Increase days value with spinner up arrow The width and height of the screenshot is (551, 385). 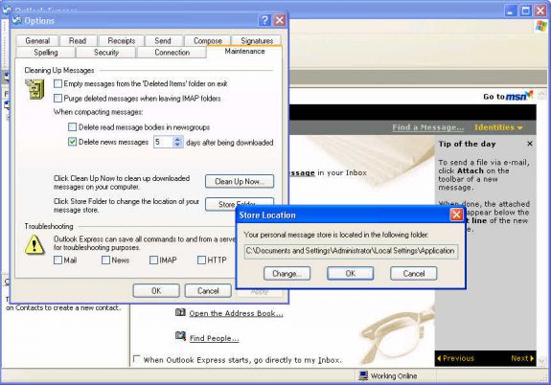pos(177,140)
